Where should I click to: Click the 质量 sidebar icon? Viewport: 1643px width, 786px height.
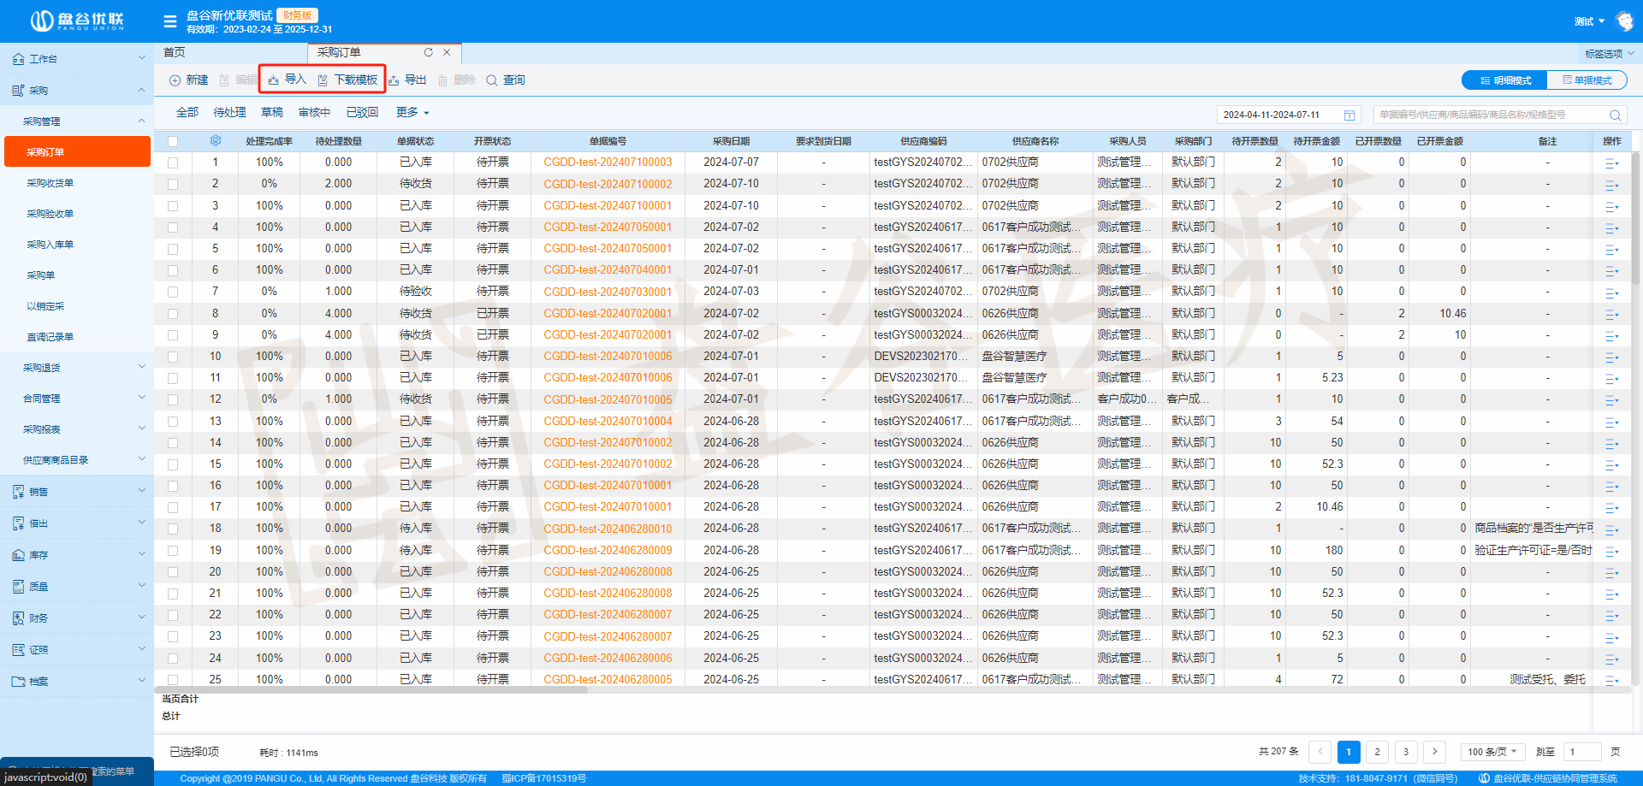pos(18,587)
